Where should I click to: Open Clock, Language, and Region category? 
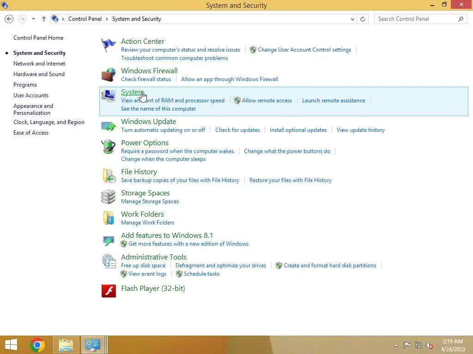coord(49,122)
